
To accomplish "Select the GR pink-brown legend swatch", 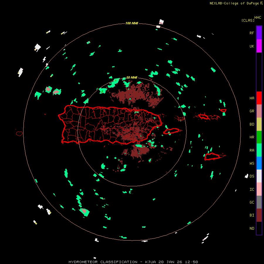I will (x=259, y=111).
